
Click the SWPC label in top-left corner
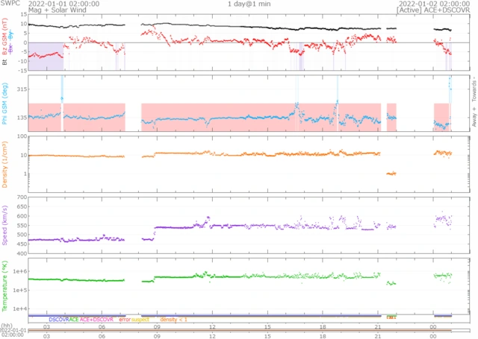[11, 4]
